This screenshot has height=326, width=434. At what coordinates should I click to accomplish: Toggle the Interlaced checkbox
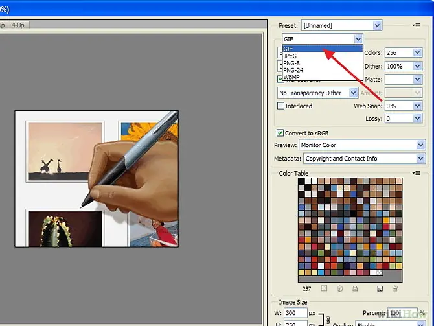point(280,106)
